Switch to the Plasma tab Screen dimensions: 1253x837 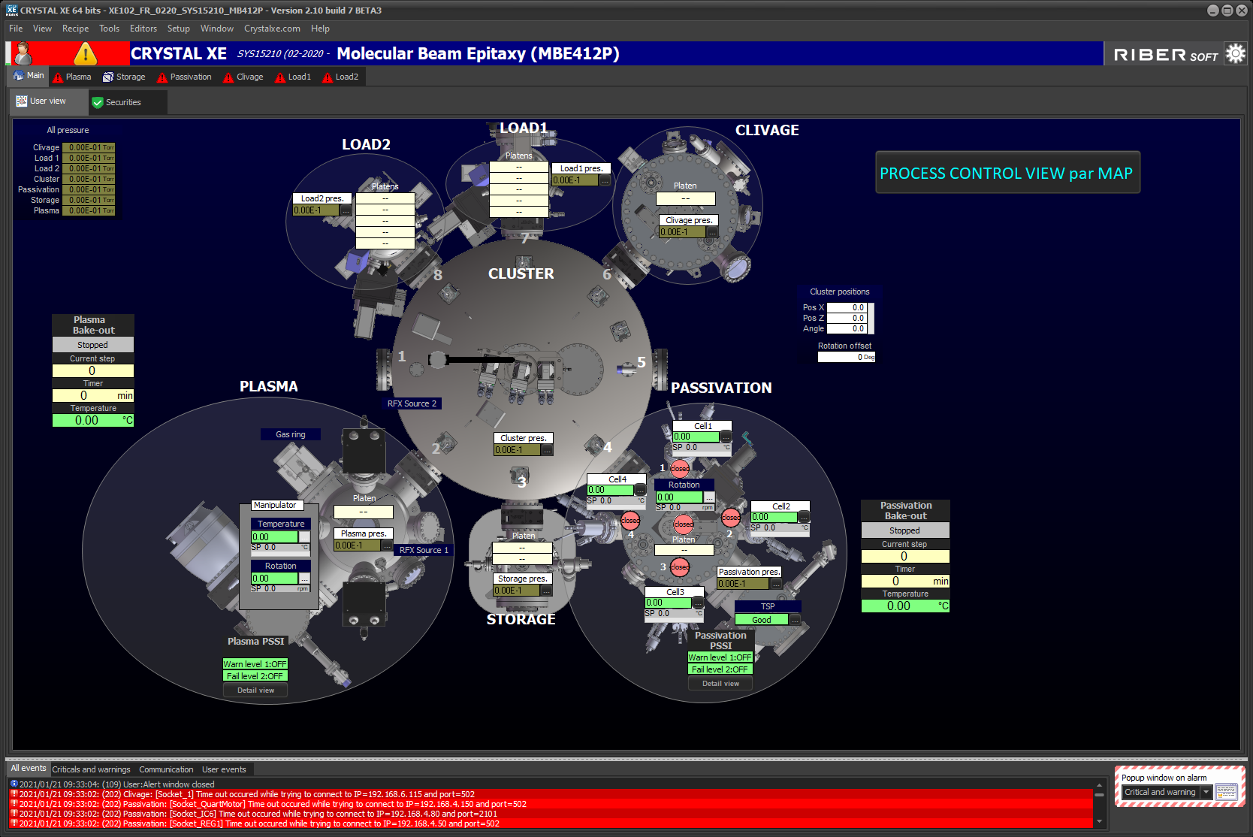pyautogui.click(x=72, y=77)
